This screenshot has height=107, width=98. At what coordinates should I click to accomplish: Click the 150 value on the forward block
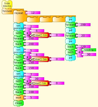(x=31, y=63)
